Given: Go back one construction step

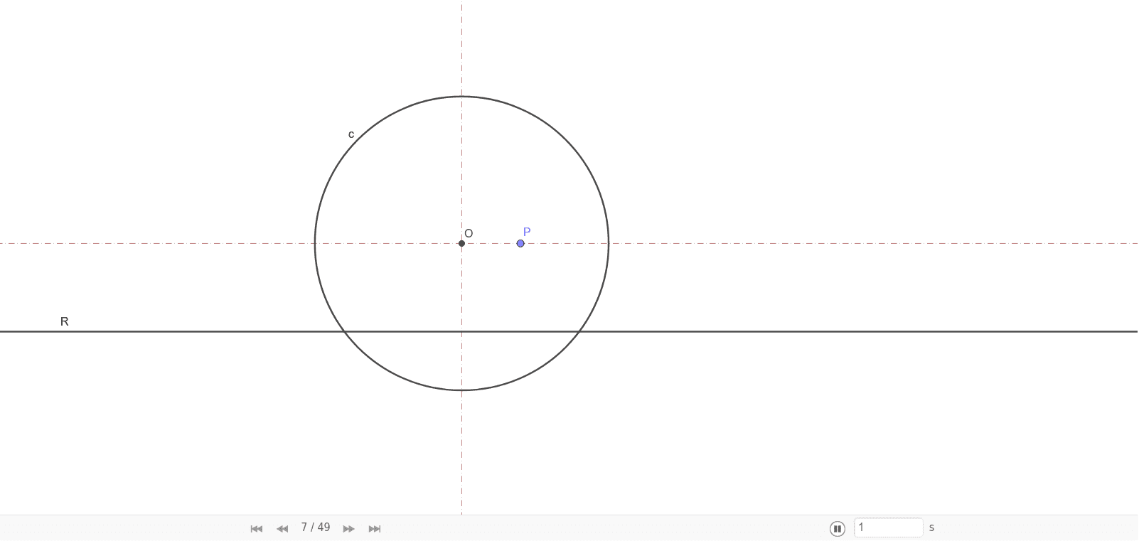Looking at the screenshot, I should tap(282, 528).
